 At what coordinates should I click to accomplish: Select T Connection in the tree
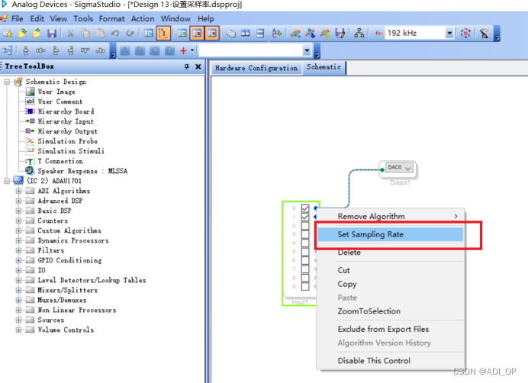pyautogui.click(x=60, y=161)
